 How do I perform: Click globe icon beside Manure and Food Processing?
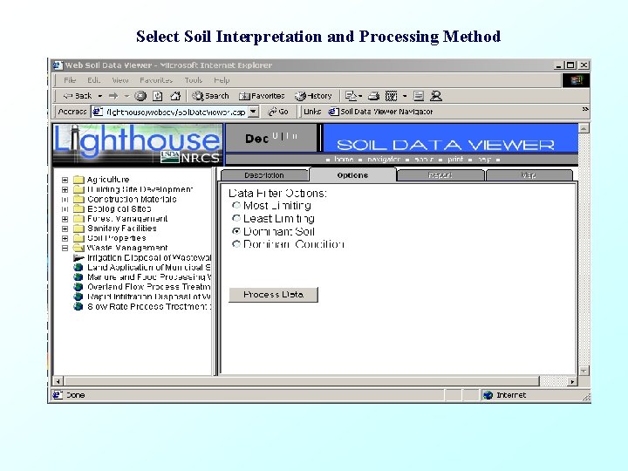tap(78, 276)
